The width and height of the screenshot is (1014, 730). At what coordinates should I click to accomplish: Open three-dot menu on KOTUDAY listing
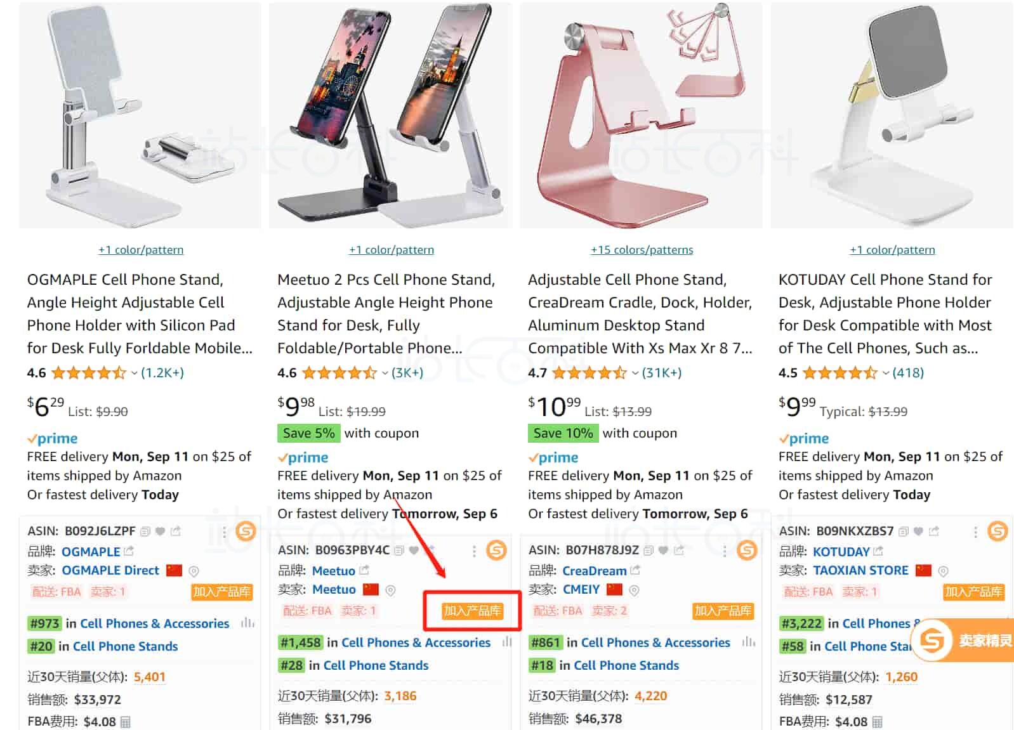pos(975,532)
